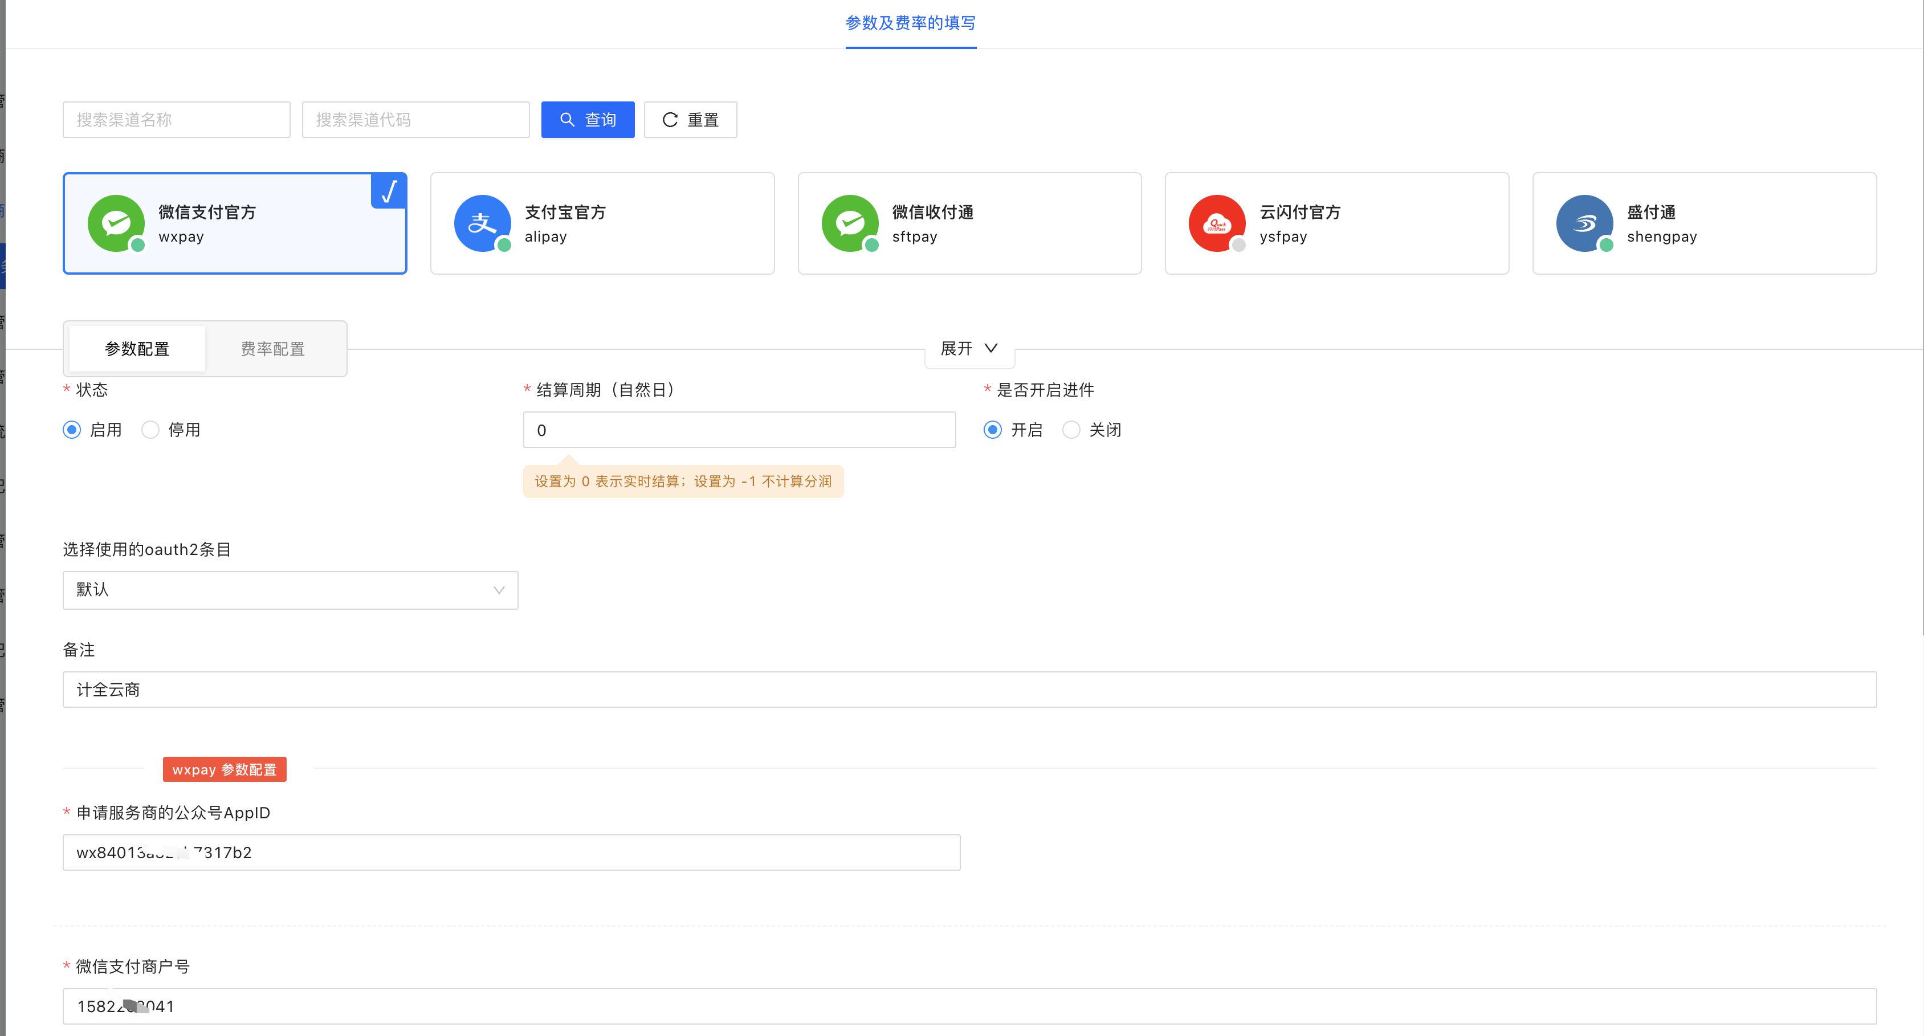
Task: Click the sftpay WeChat green logo icon
Action: coord(849,223)
